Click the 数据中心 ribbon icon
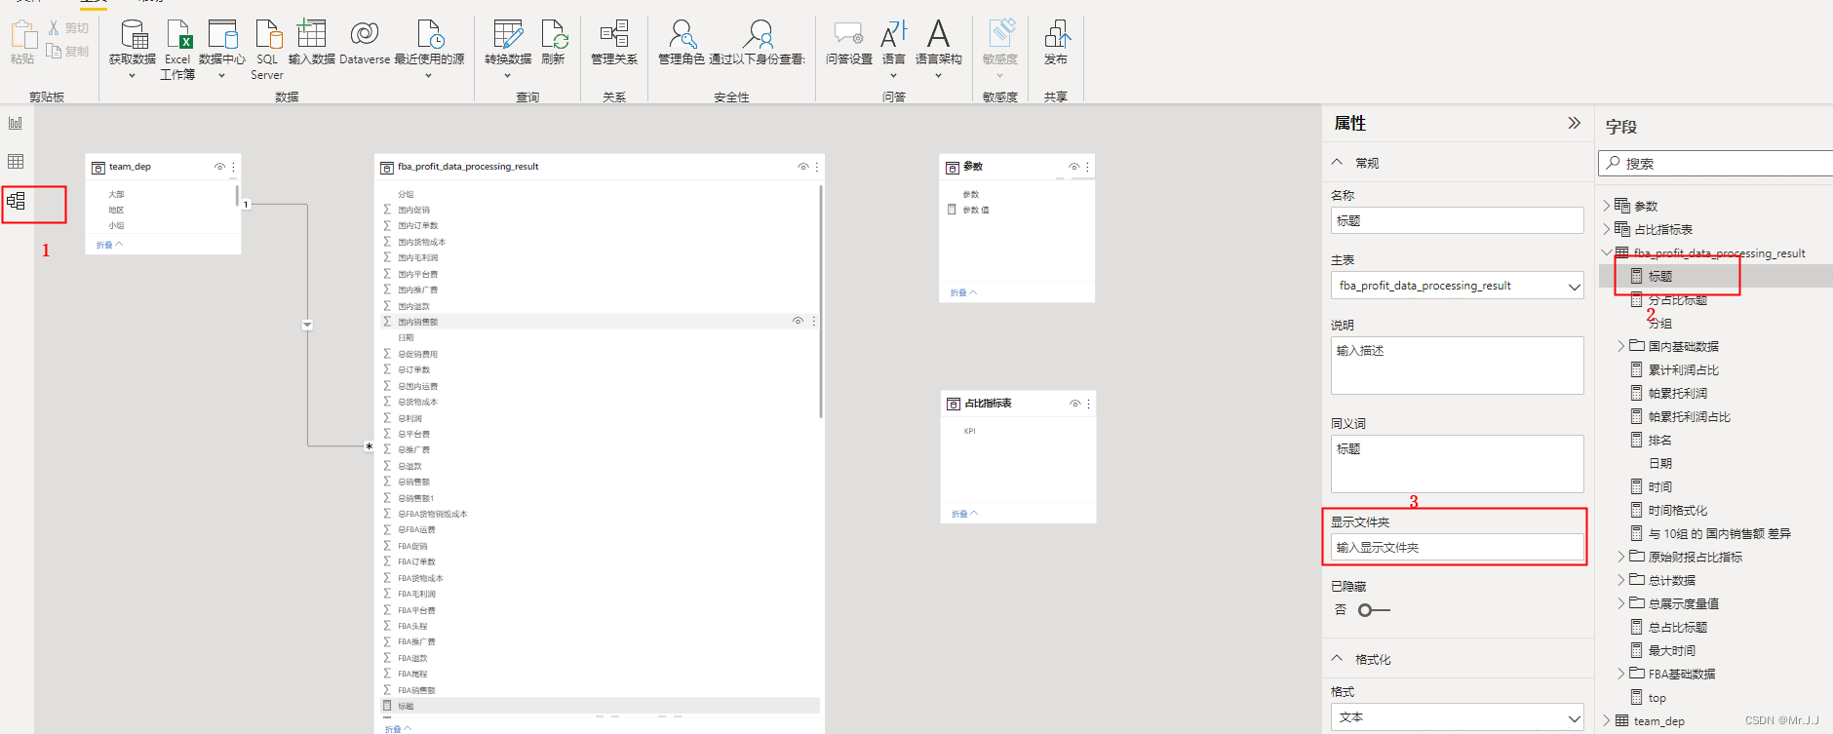 (223, 35)
